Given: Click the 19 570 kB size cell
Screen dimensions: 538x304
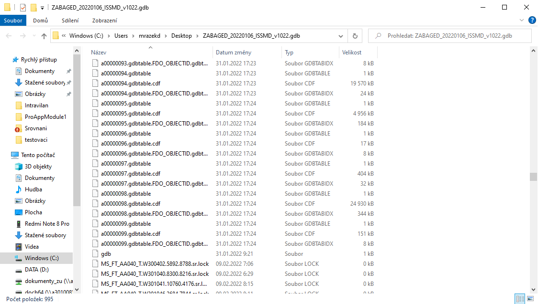Looking at the screenshot, I should (x=362, y=84).
